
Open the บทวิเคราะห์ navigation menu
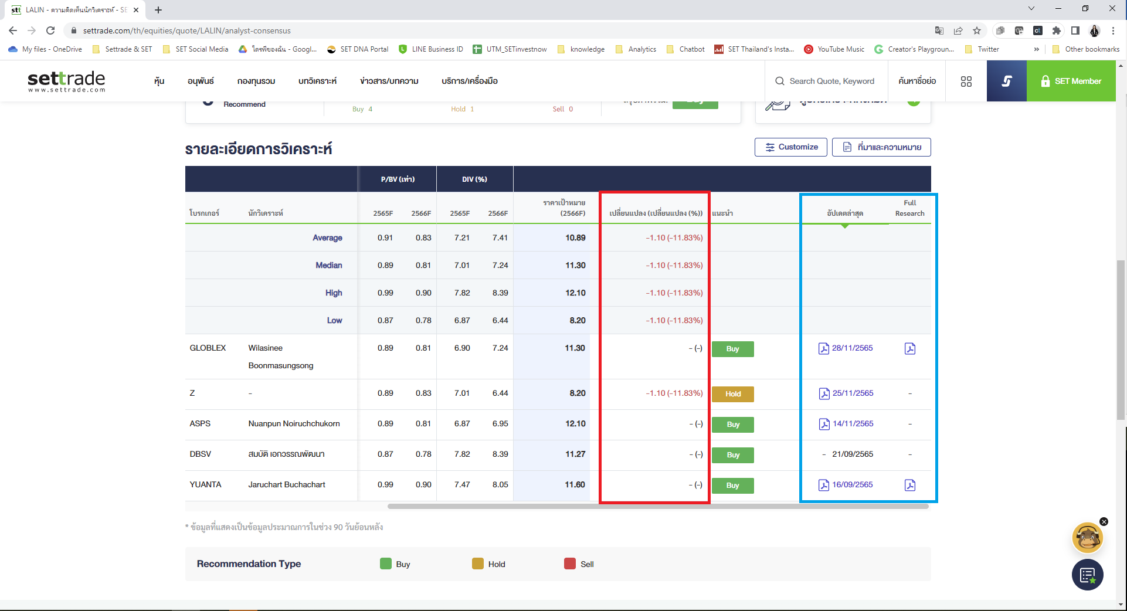[x=317, y=81]
